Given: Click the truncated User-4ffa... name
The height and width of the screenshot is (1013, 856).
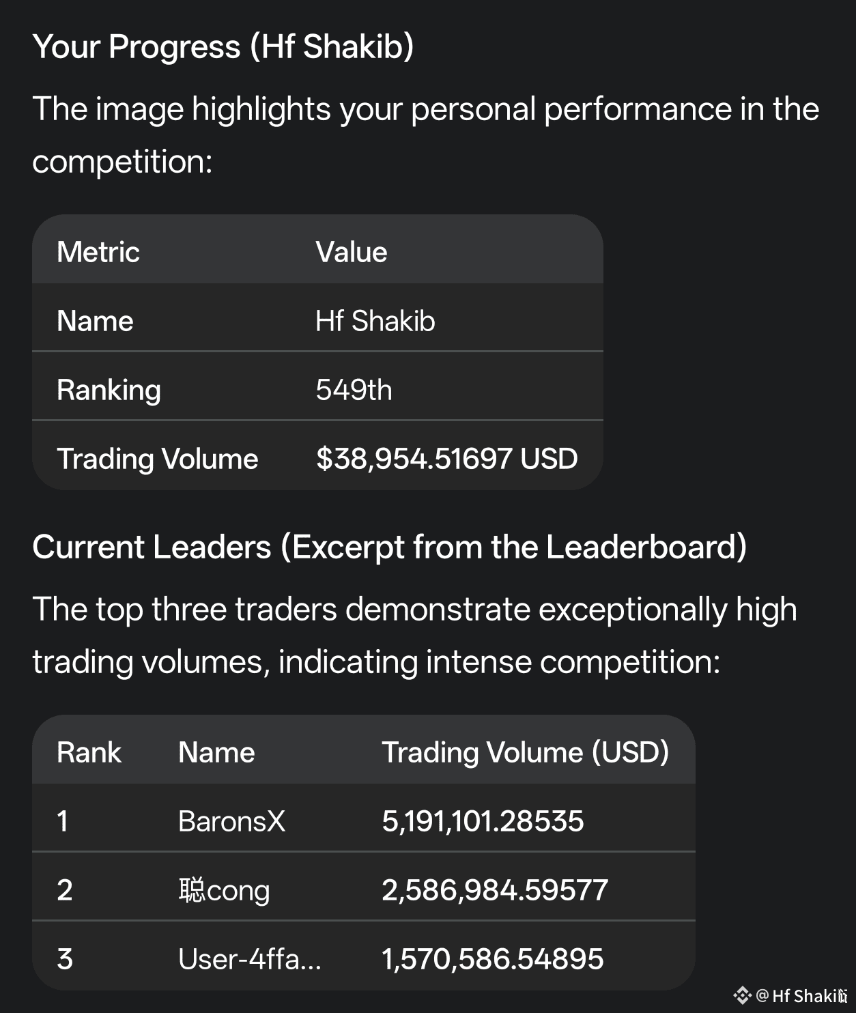Looking at the screenshot, I should (x=250, y=959).
